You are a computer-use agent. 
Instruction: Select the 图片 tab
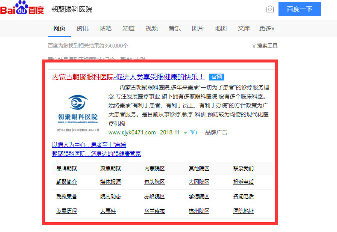[x=197, y=28]
